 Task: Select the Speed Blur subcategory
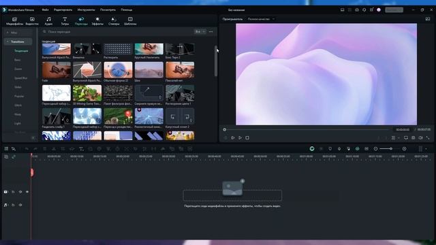21,78
